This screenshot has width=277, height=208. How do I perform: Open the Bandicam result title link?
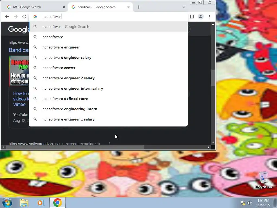[18, 50]
